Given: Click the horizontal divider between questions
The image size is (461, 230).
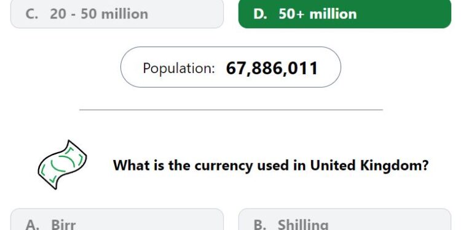Looking at the screenshot, I should tap(231, 110).
